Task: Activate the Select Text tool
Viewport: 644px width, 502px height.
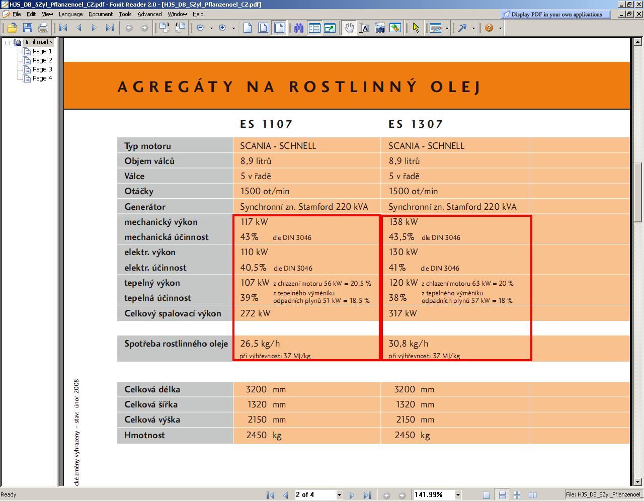Action: click(x=364, y=28)
